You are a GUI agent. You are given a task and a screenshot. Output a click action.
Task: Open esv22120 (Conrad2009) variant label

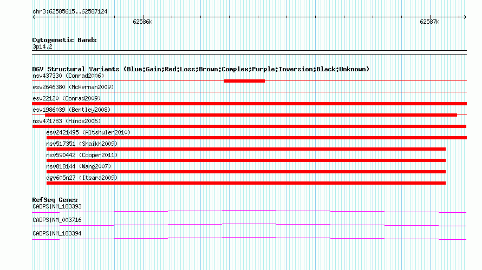pyautogui.click(x=67, y=98)
